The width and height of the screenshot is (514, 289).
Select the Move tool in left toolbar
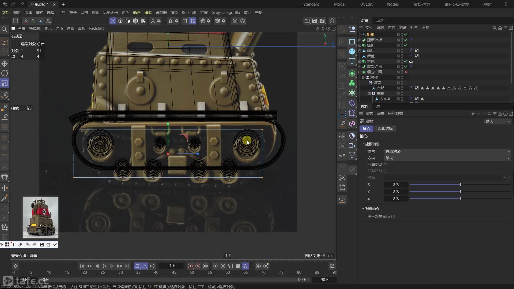click(5, 64)
